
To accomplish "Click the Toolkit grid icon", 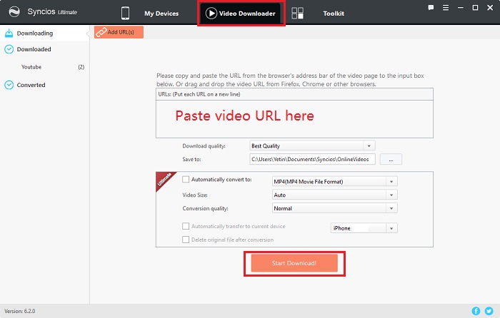I will tap(298, 14).
